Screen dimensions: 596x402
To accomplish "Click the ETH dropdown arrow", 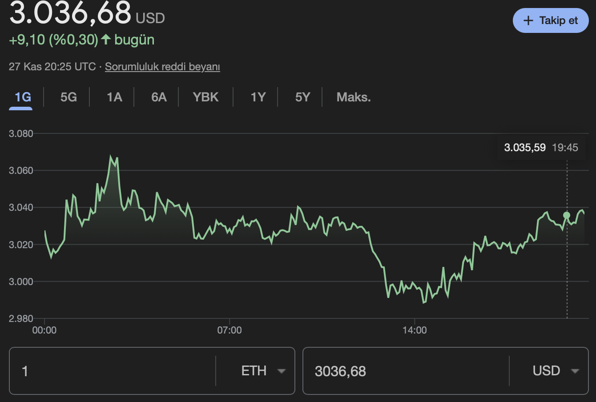I will [281, 370].
